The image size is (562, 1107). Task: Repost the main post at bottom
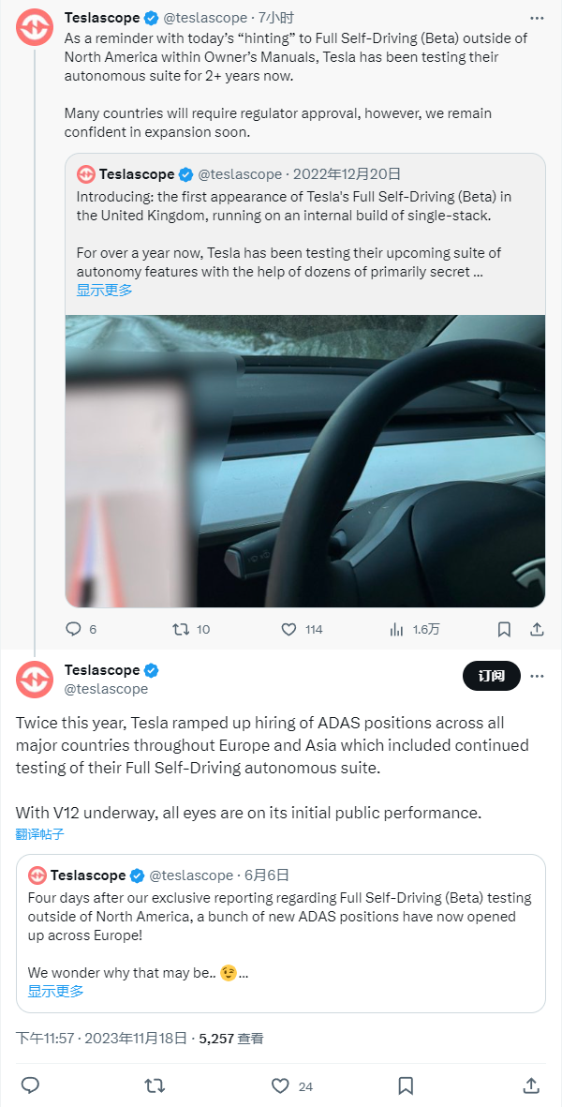[x=155, y=1085]
